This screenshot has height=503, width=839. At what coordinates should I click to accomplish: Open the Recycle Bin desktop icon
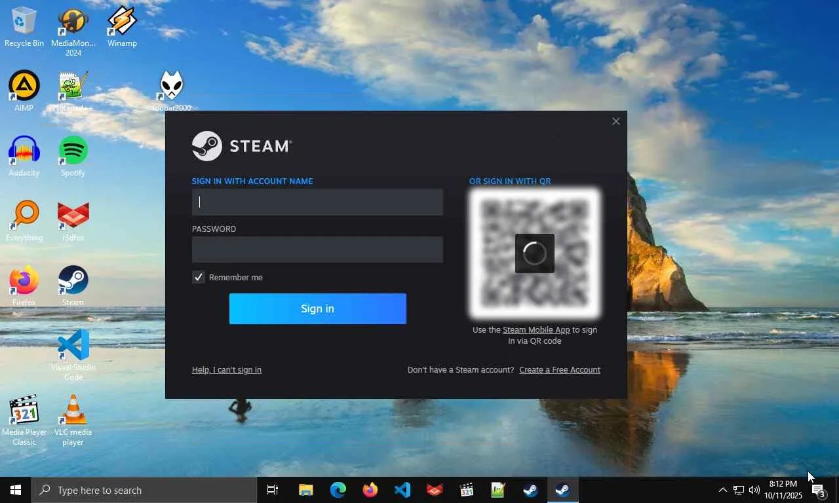(24, 28)
